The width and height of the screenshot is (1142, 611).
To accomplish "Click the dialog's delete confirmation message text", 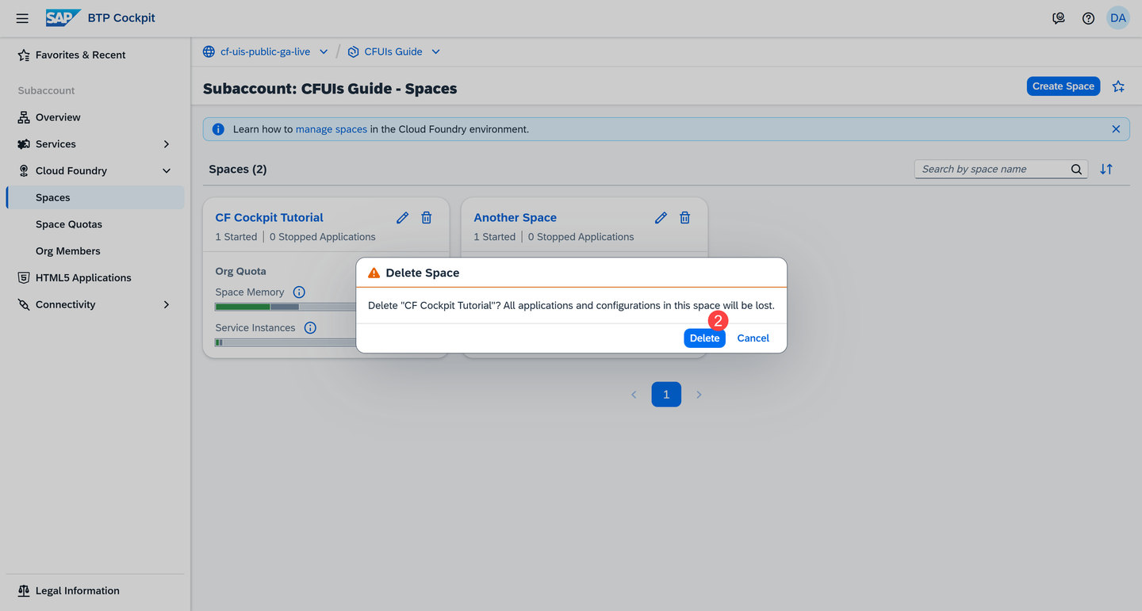I will (x=571, y=306).
